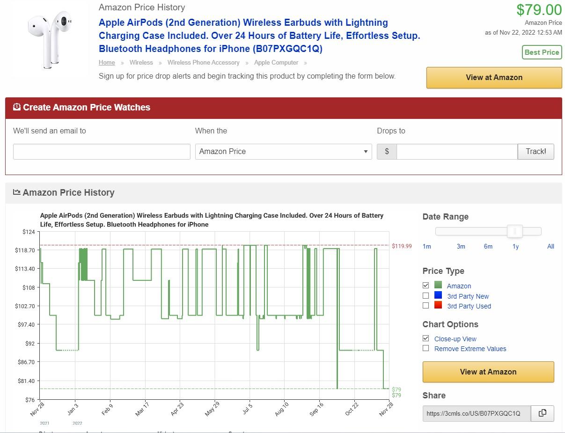This screenshot has width=565, height=433.
Task: Select the All date range option
Action: (550, 246)
